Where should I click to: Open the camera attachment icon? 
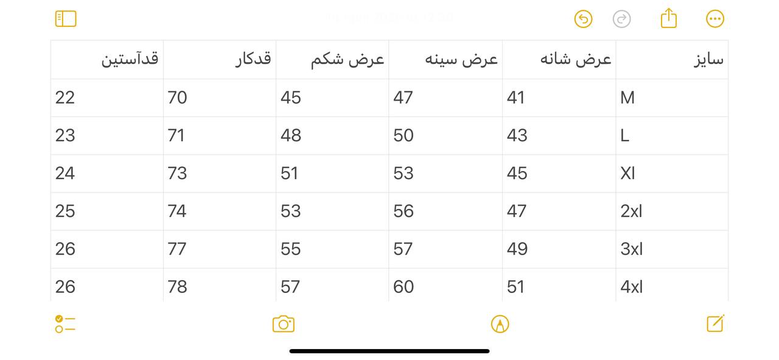284,324
